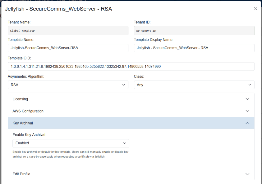262x184 pixels.
Task: Click the Class label
Action: tap(139, 77)
